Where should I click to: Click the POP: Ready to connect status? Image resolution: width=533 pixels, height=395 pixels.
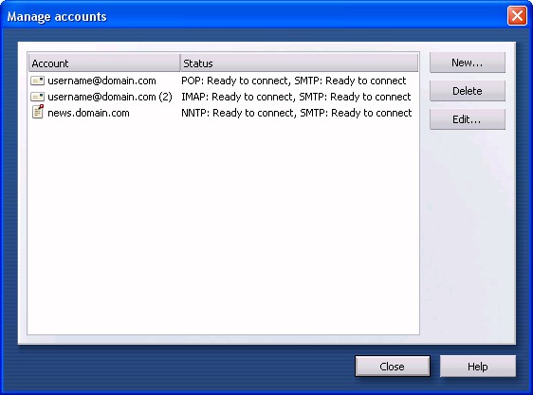pos(293,81)
